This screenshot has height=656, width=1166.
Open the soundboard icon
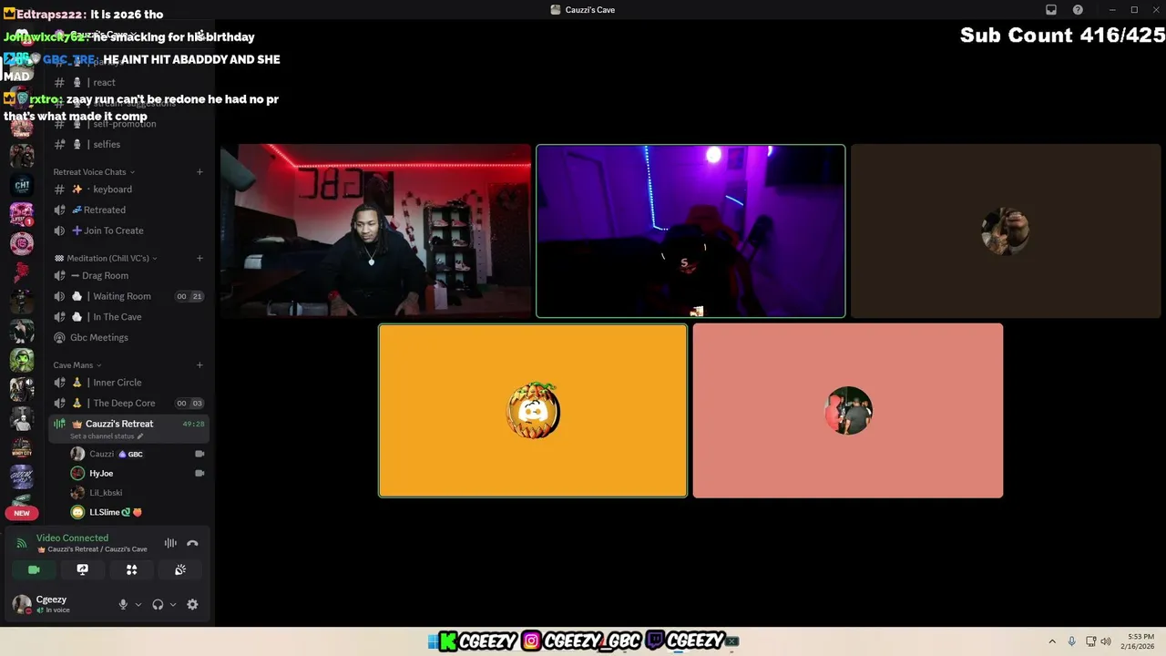click(180, 569)
